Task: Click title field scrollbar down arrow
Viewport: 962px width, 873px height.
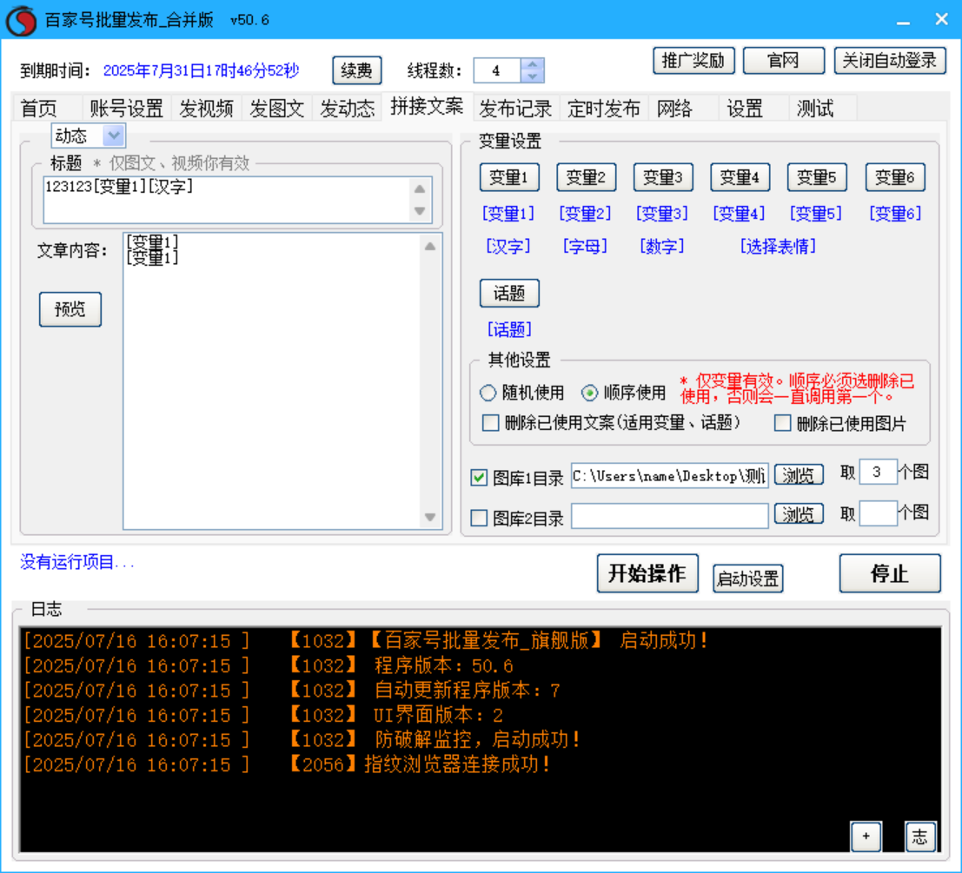Action: pos(421,211)
